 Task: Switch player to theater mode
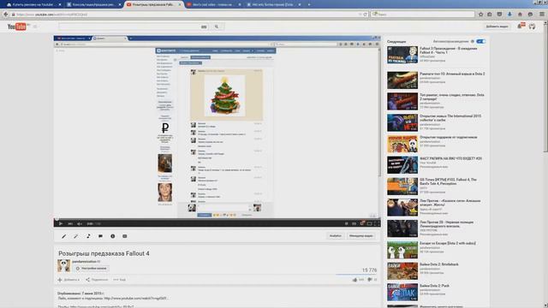pos(369,223)
